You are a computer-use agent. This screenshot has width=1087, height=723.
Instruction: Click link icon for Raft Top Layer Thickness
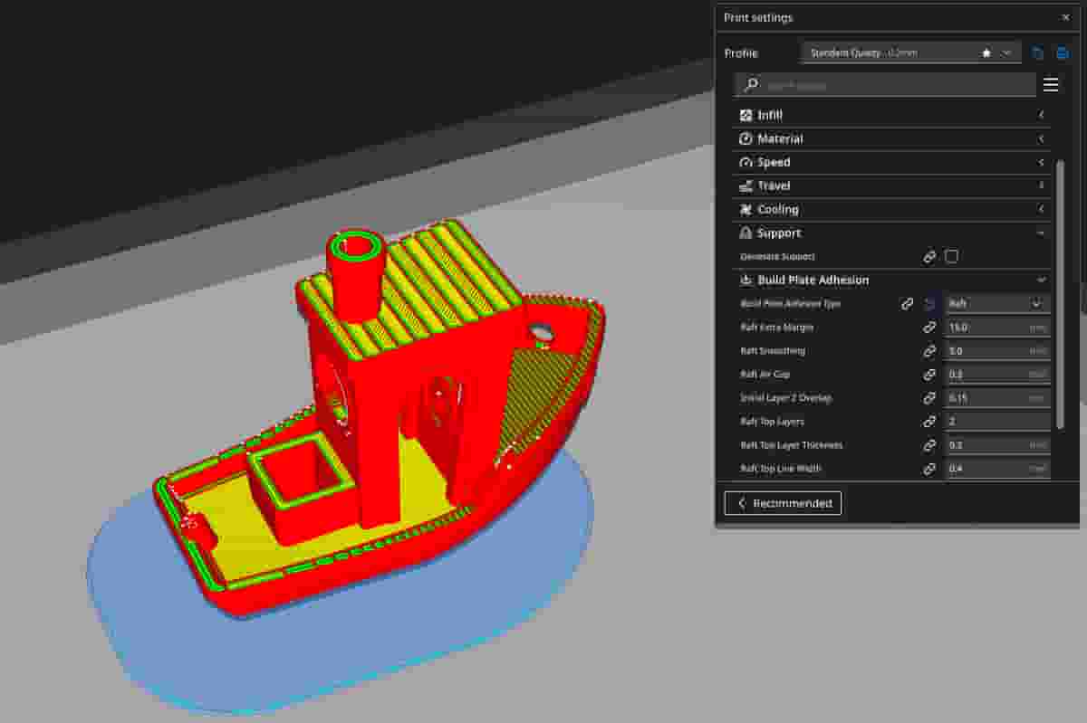coord(929,445)
